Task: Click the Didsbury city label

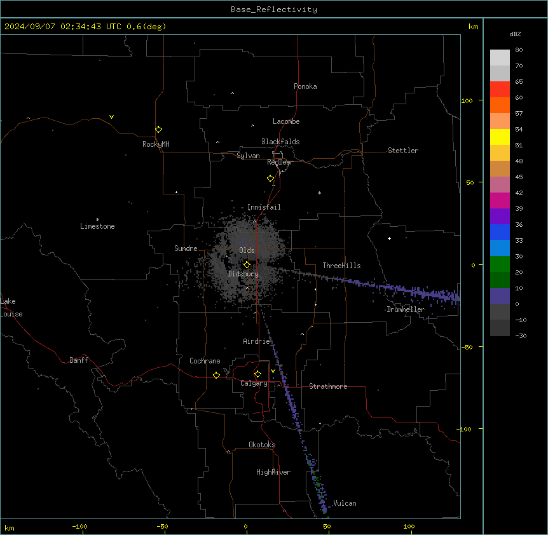Action: click(243, 274)
